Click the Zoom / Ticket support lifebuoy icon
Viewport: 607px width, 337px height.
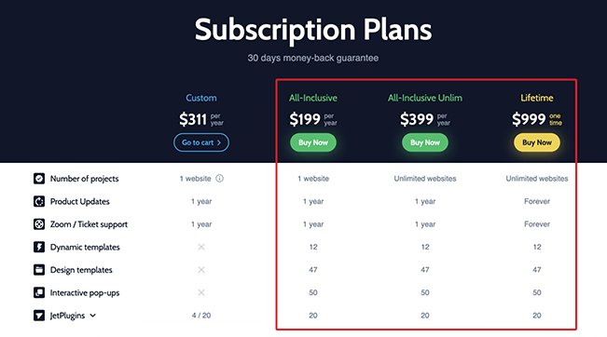pyautogui.click(x=39, y=224)
